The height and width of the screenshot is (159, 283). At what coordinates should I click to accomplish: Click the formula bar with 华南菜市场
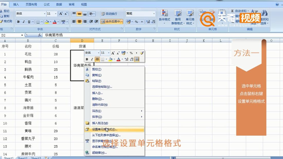click(x=162, y=35)
